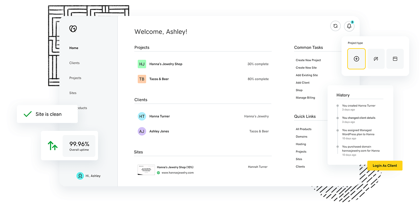Open Tacos & Beer project name
The image size is (419, 206).
pos(159,79)
